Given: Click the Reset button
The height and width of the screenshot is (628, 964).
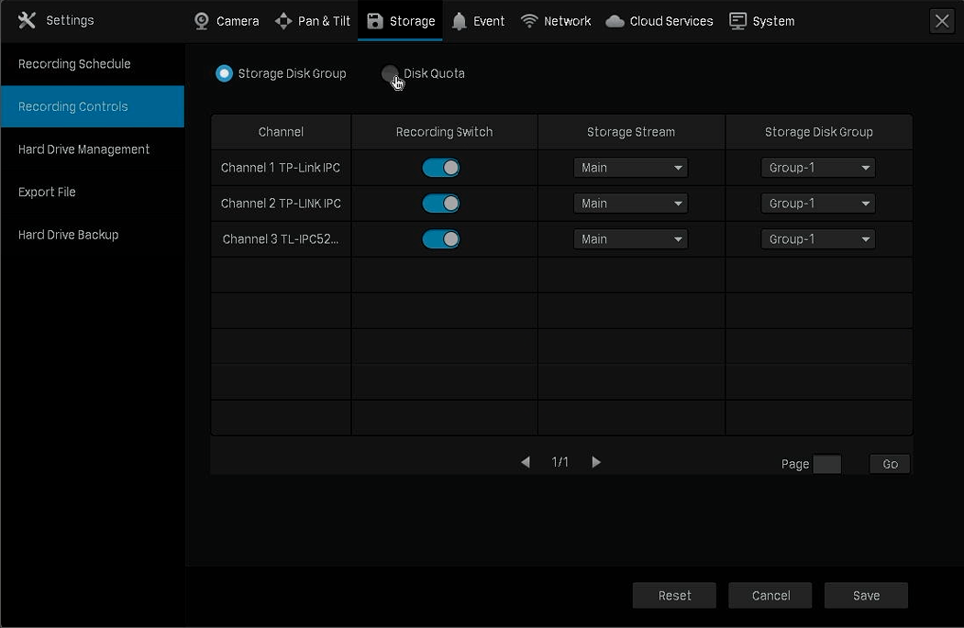Looking at the screenshot, I should tap(674, 595).
